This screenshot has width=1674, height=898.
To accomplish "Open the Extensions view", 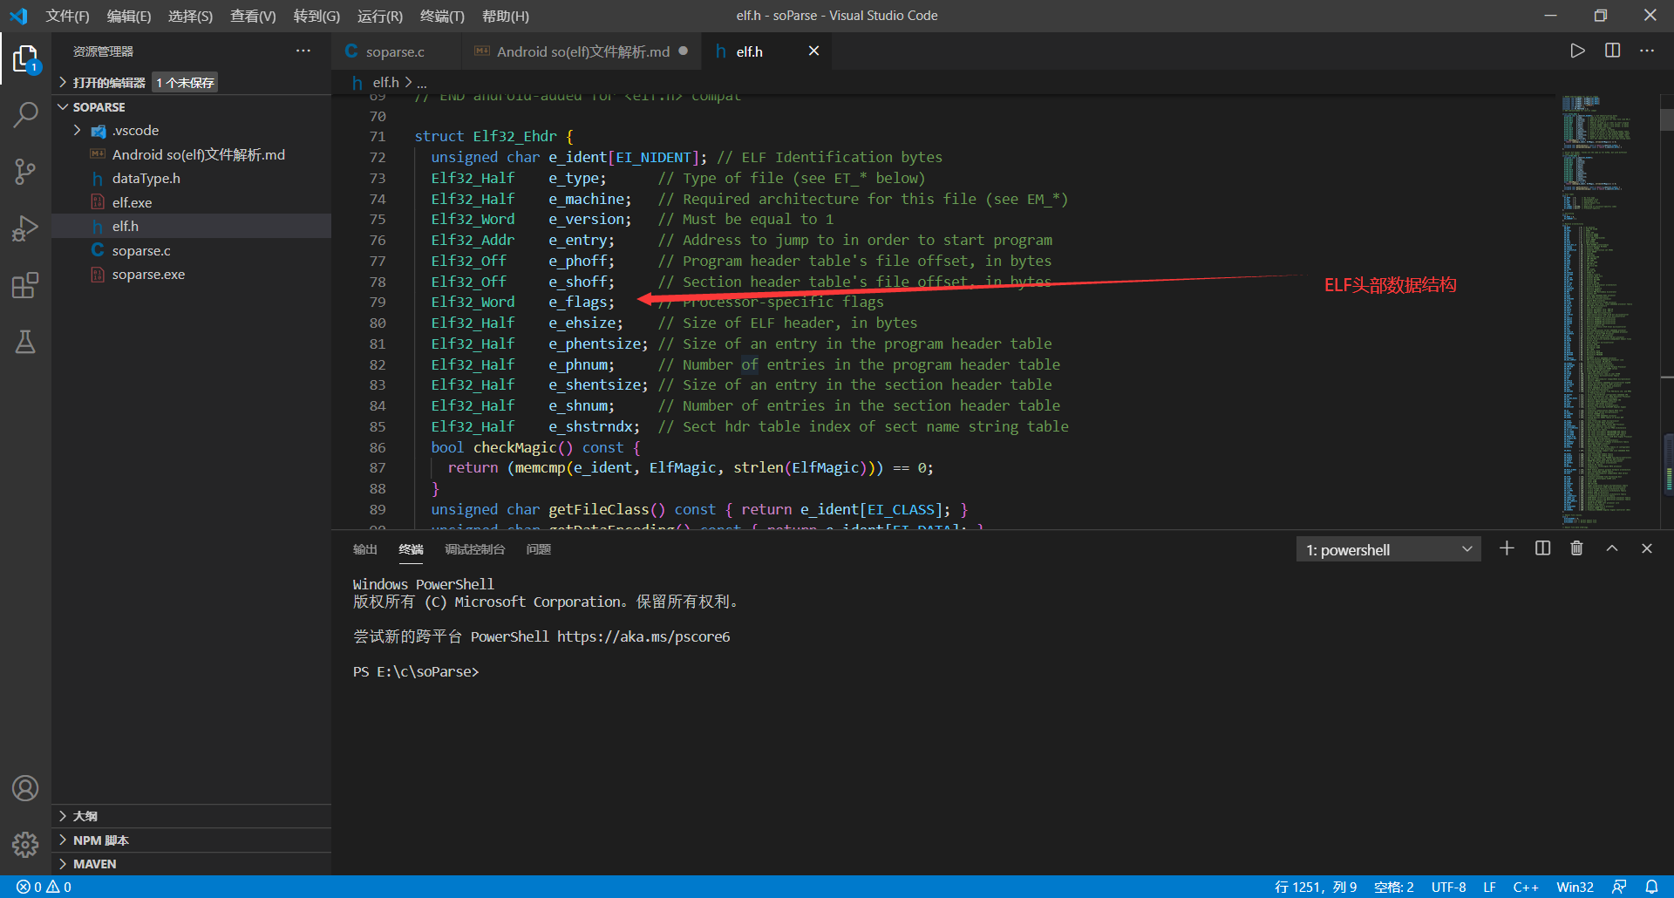I will [x=25, y=285].
